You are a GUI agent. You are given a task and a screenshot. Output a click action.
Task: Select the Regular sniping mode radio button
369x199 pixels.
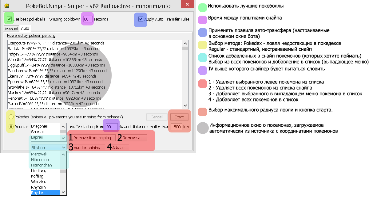pyautogui.click(x=11, y=127)
